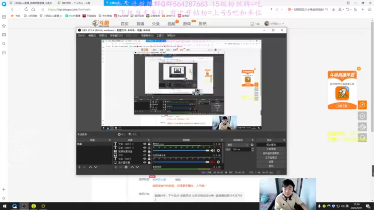Open OBS 文件 menu

(81, 35)
